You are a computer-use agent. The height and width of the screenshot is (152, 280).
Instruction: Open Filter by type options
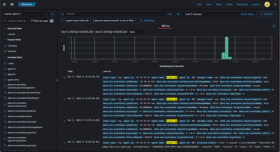coord(42,21)
